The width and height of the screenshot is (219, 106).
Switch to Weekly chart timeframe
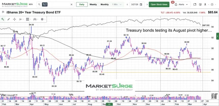(93, 5)
